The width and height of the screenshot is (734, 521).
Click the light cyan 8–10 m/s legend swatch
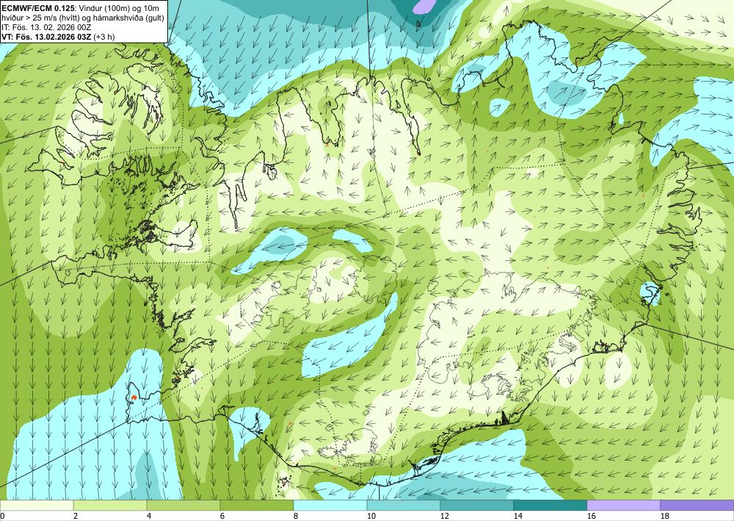coord(330,505)
